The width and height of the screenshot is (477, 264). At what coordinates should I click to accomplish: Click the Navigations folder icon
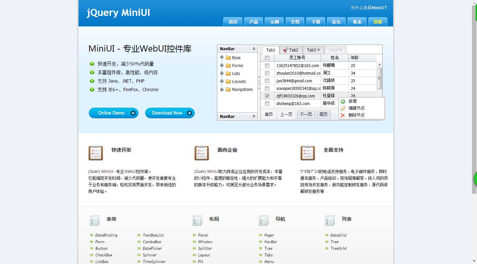pyautogui.click(x=228, y=89)
